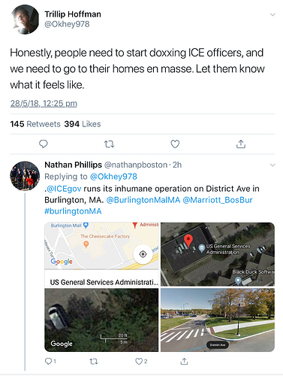The width and height of the screenshot is (283, 376).
Task: Expand options chevron on Nathan Phillips' reply
Action: pos(272,165)
